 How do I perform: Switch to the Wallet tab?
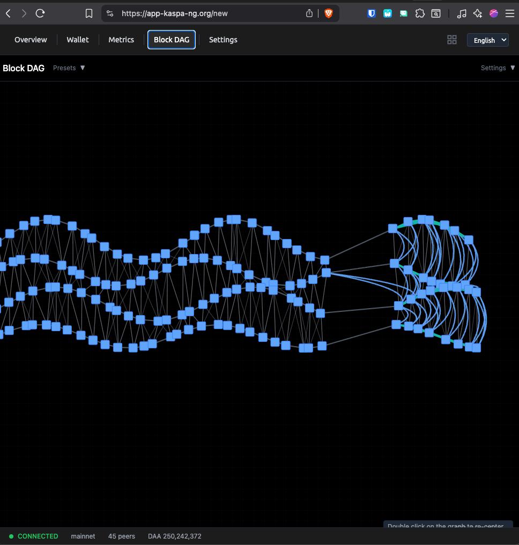pyautogui.click(x=78, y=40)
